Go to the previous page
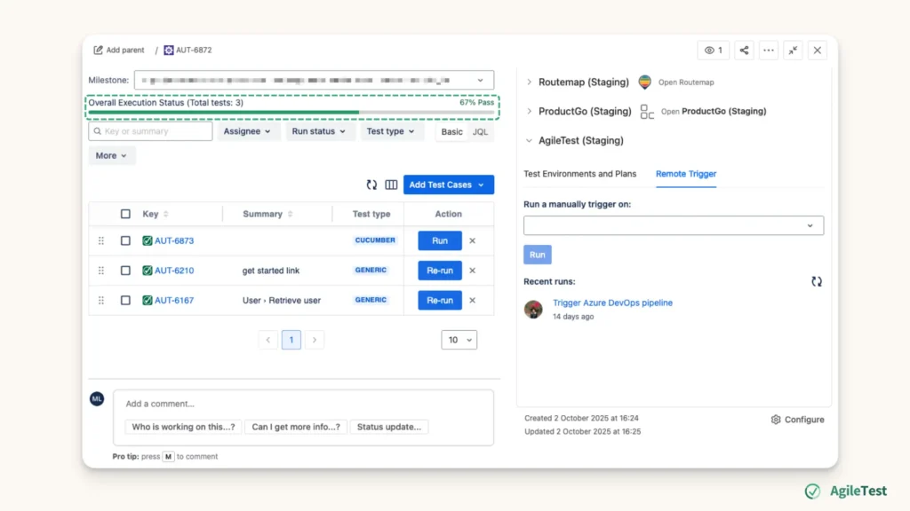Screen dimensions: 910x511 tap(268, 340)
